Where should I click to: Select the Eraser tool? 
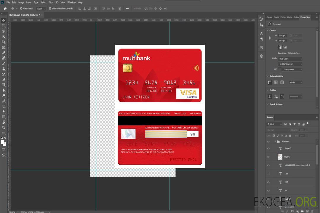coord(4,80)
